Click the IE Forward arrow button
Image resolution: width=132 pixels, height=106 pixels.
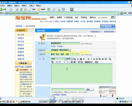point(11,9)
